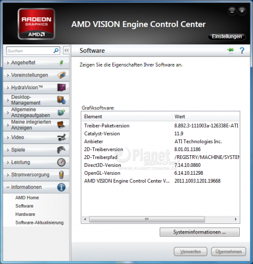The width and height of the screenshot is (253, 264).
Task: Click the OpenGL-Version row label
Action: 102,173
